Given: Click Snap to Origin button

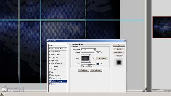Looking at the screenshot, I should click(x=102, y=58).
